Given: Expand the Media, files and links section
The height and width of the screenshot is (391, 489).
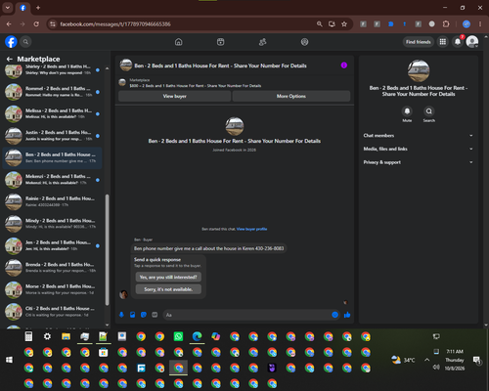Looking at the screenshot, I should 419,149.
